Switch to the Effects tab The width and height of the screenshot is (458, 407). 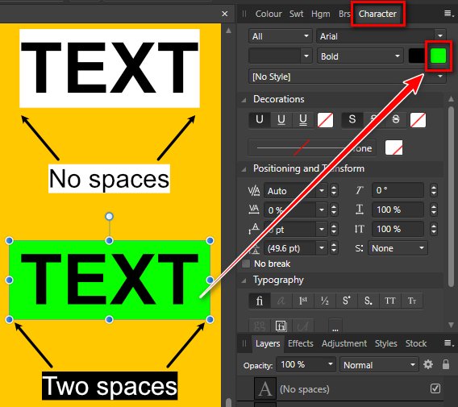(301, 343)
